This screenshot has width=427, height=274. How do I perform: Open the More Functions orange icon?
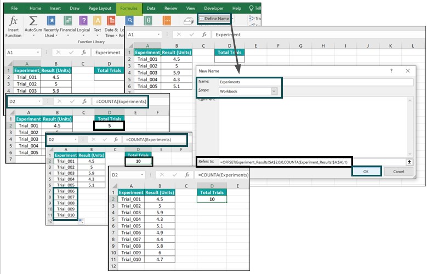click(x=167, y=20)
